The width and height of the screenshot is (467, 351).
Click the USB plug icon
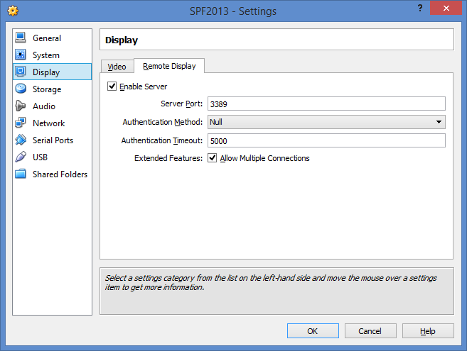20,157
